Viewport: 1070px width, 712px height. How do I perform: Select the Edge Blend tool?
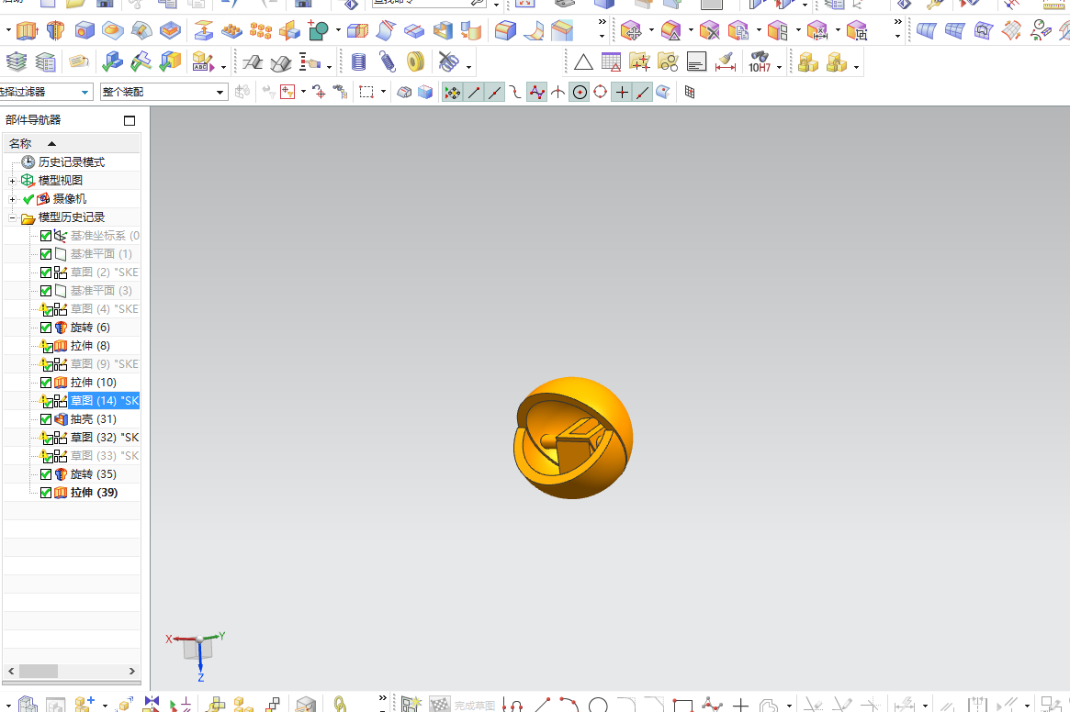click(x=505, y=30)
